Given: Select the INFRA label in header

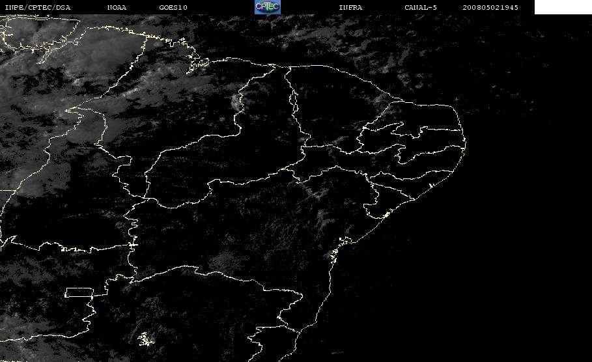Looking at the screenshot, I should (x=350, y=8).
